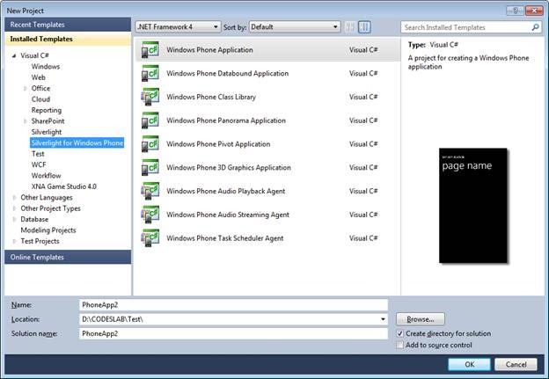Click the Solution name field
The image size is (549, 379).
[233, 333]
